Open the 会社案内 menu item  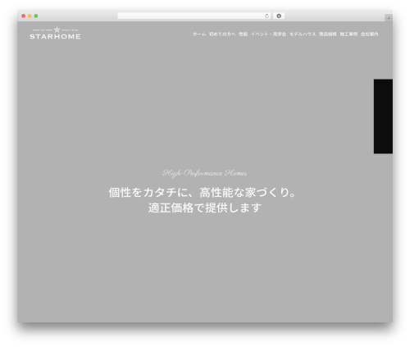point(370,34)
